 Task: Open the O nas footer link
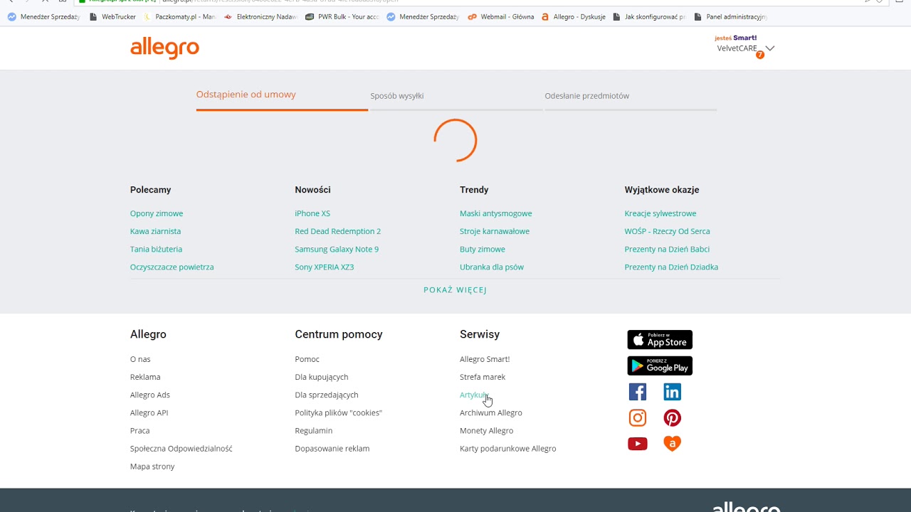[x=140, y=359]
